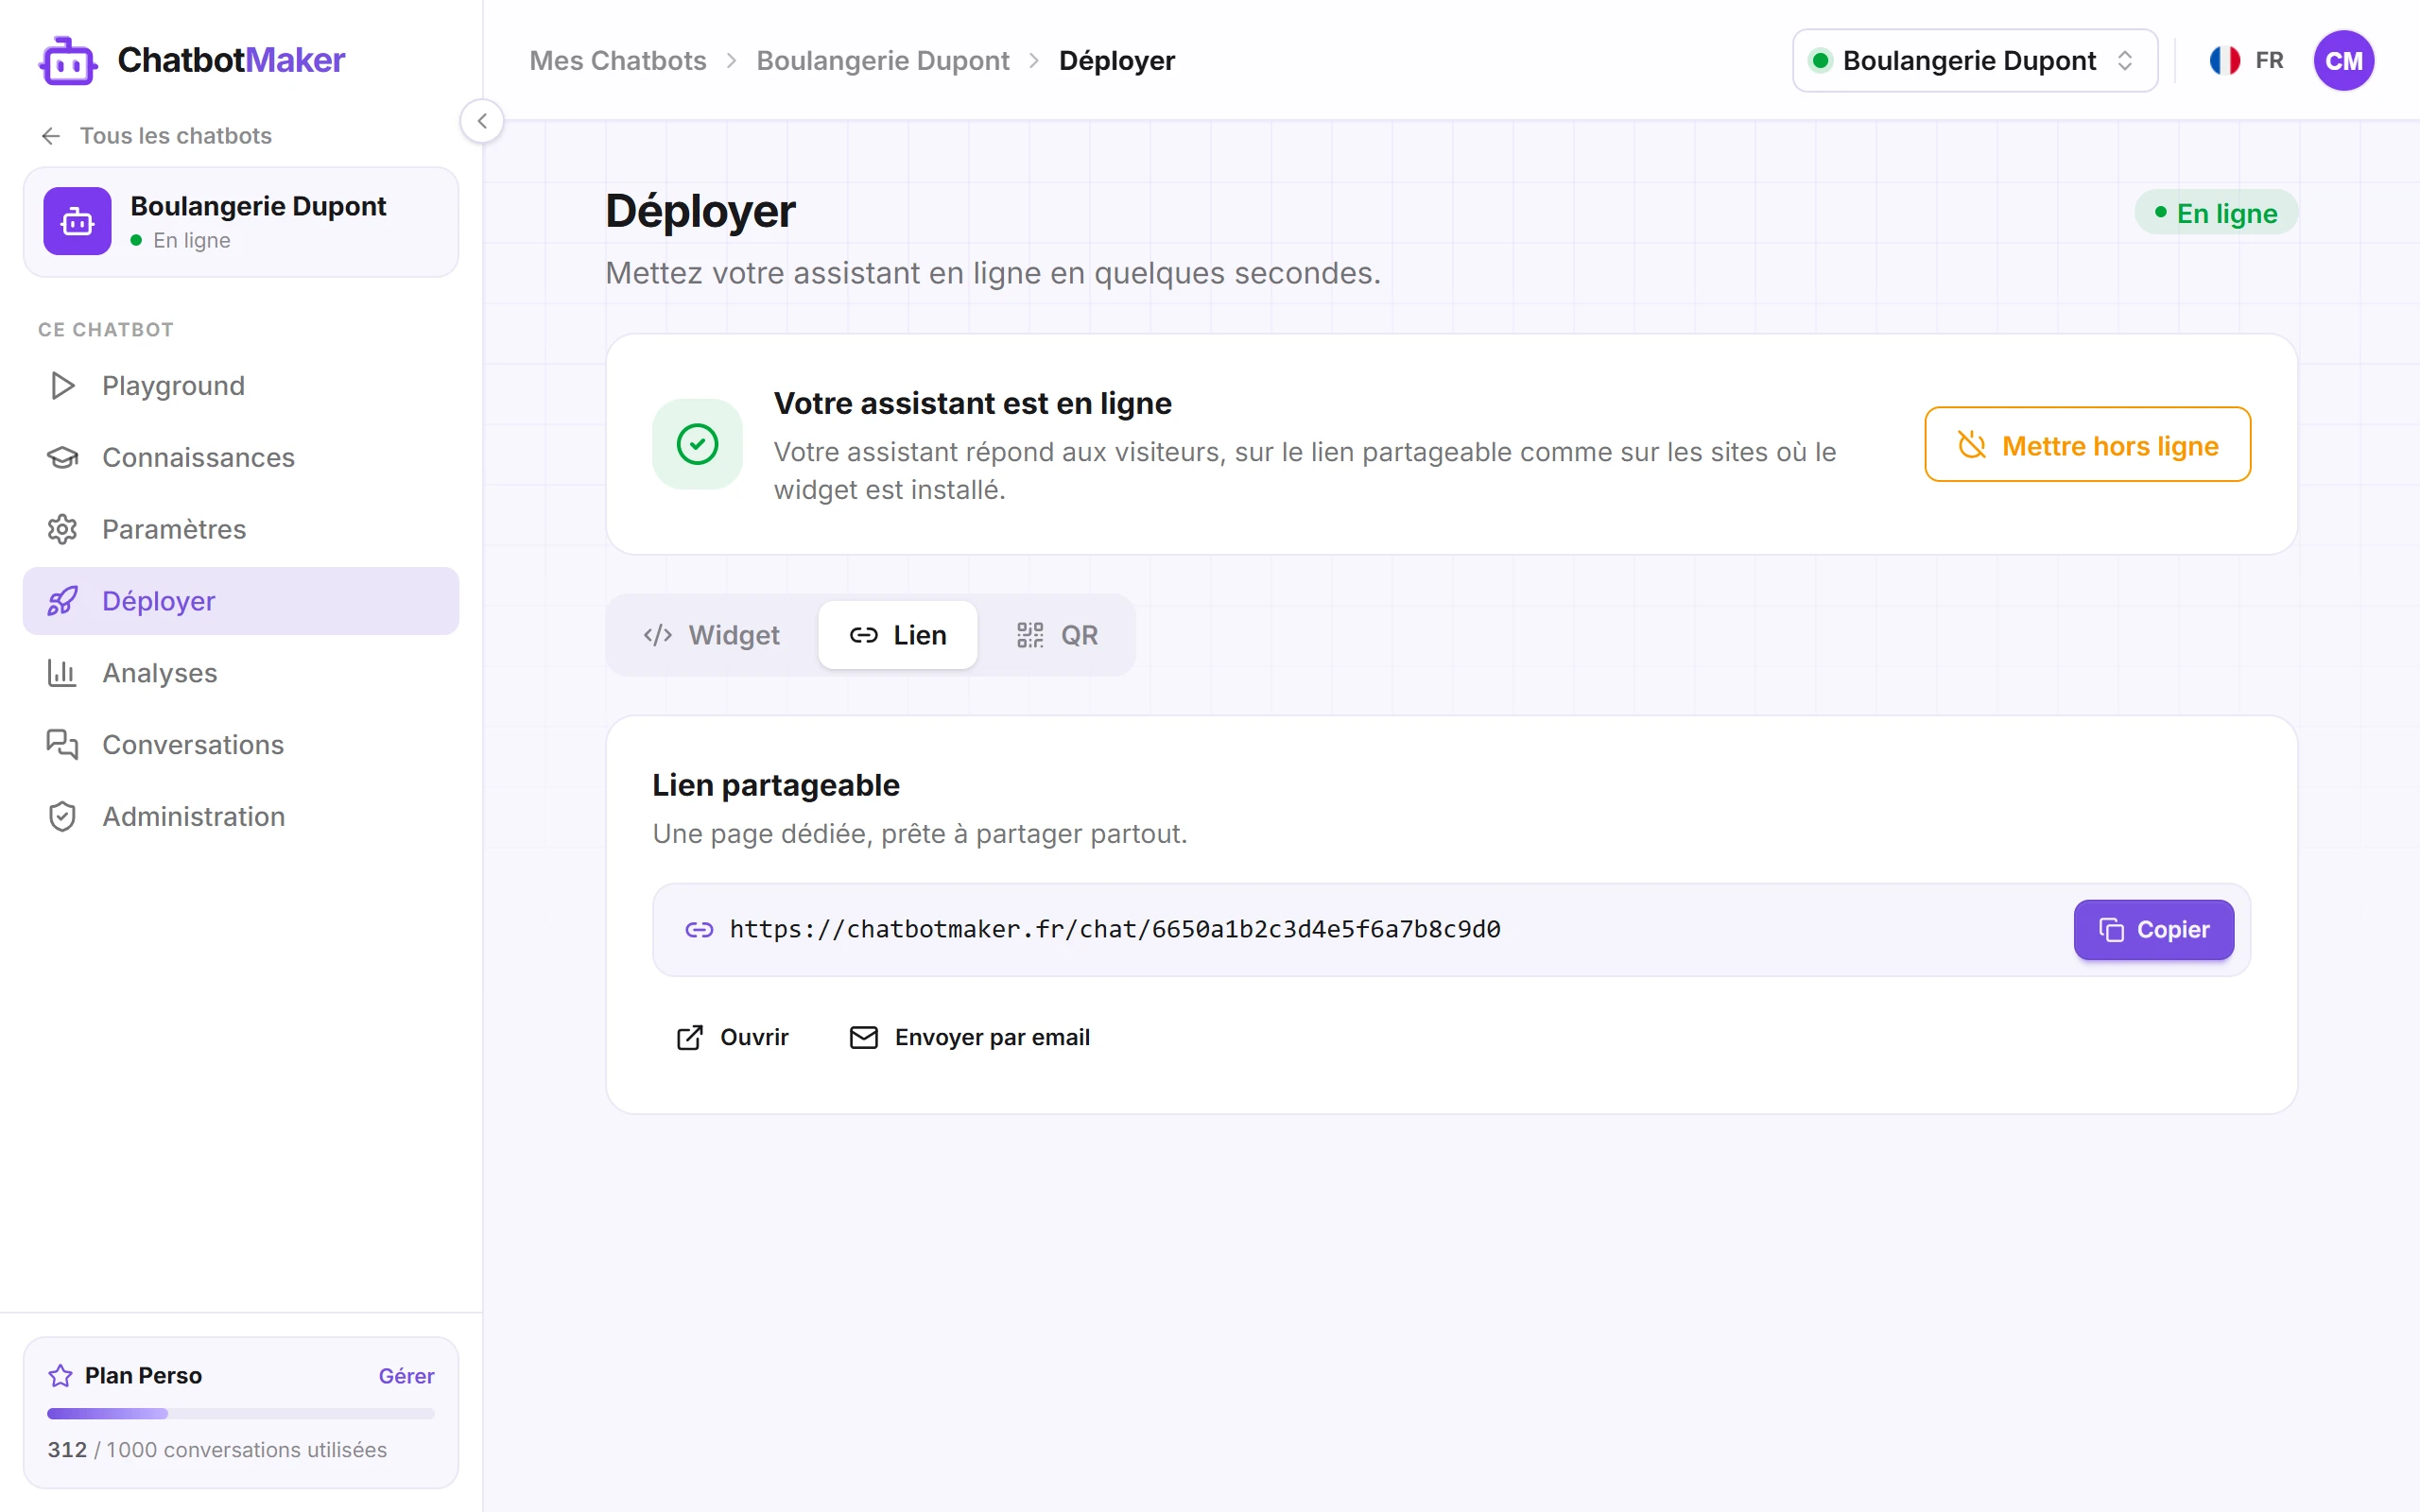
Task: Open the FR language switcher
Action: coord(2246,61)
